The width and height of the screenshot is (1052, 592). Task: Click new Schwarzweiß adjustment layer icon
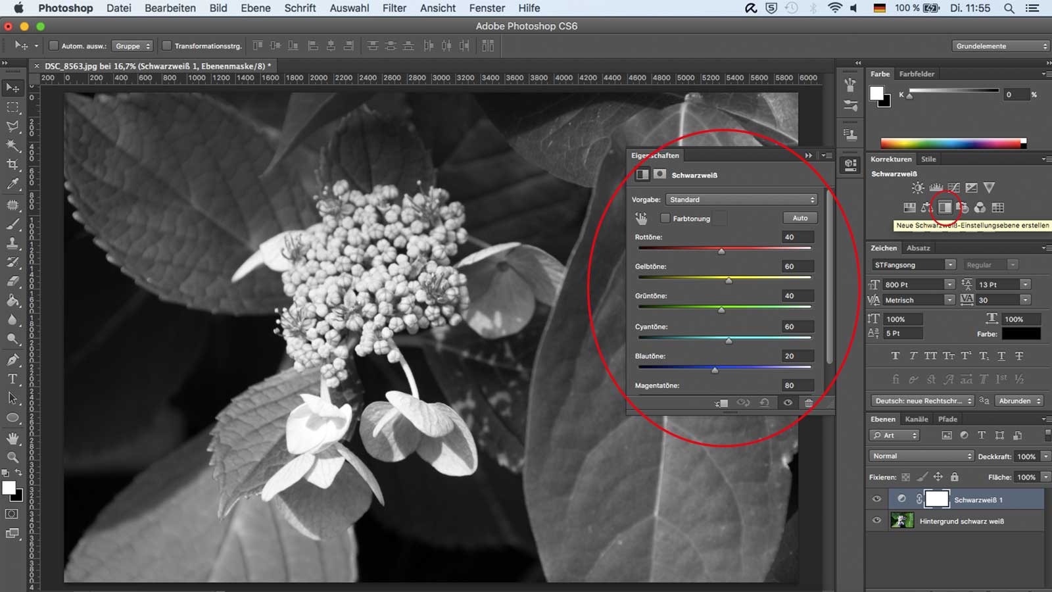click(x=945, y=208)
